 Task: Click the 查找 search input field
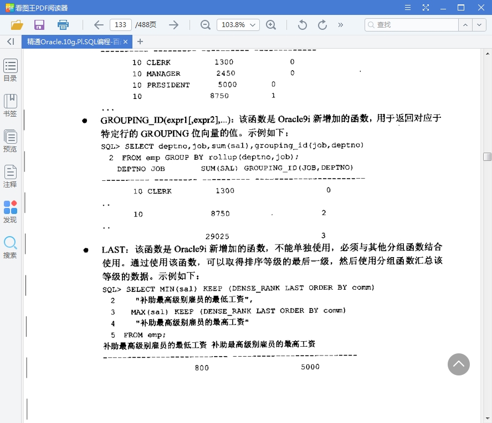(411, 25)
